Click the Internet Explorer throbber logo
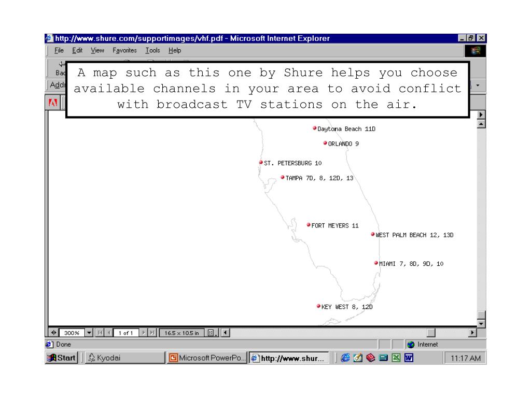Viewport: 531px width, 398px height. coord(476,51)
